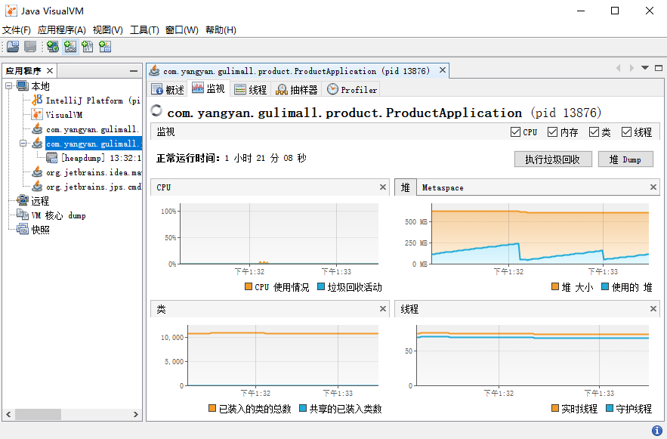Collapse the selected com.yangyan.gulimall node

pyautogui.click(x=23, y=144)
